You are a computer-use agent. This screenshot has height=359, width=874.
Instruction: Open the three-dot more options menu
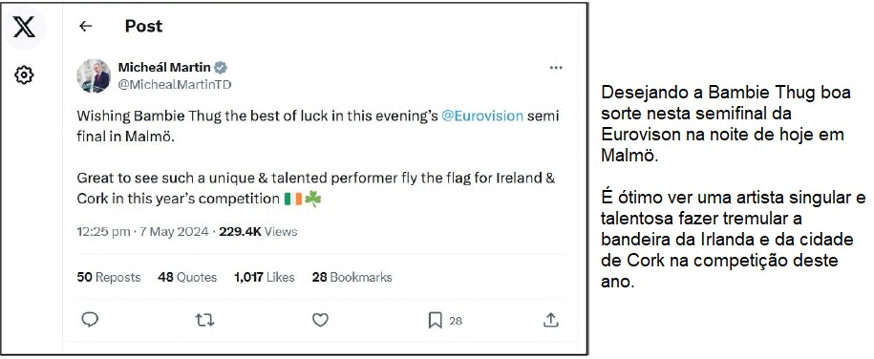556,68
